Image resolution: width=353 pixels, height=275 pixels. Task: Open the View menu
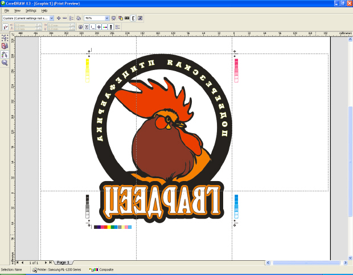point(17,10)
